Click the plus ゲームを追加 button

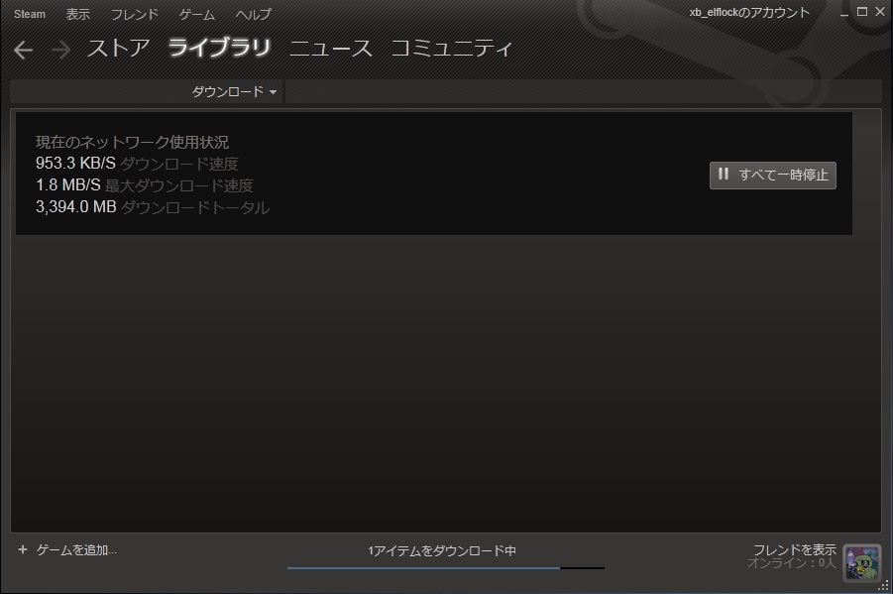coord(67,550)
